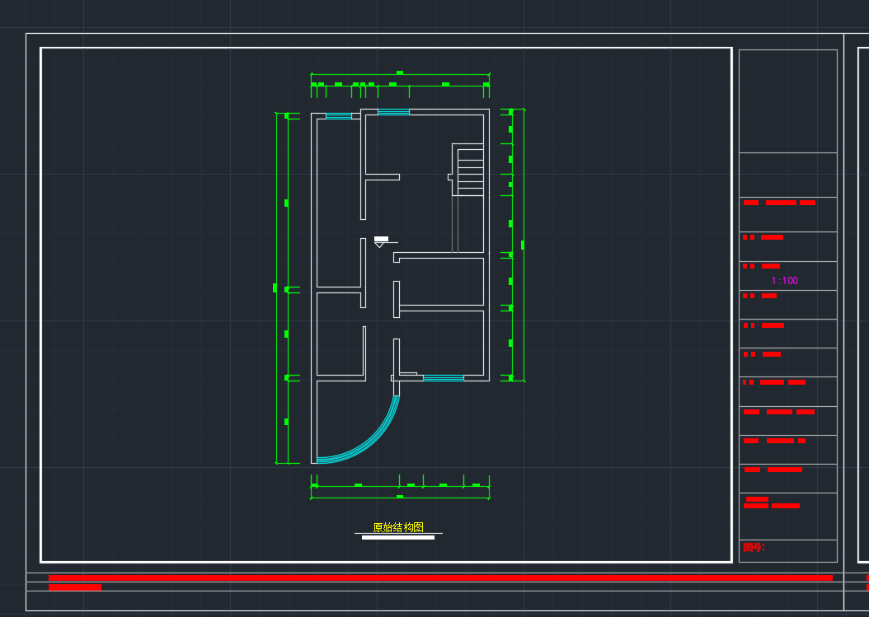The image size is (869, 617).
Task: Select the staircase symbol in the floor plan
Action: tap(470, 171)
